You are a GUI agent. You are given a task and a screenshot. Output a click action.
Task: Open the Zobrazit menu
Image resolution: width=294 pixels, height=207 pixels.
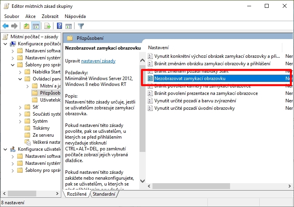click(50, 16)
